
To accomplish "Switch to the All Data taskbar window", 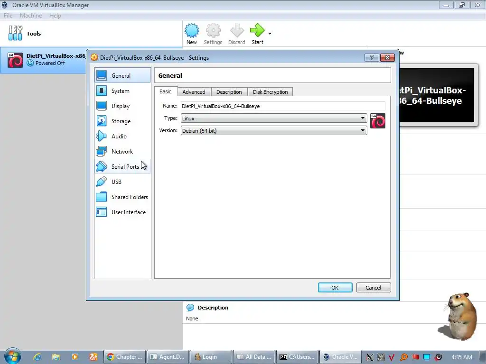I will point(254,357).
